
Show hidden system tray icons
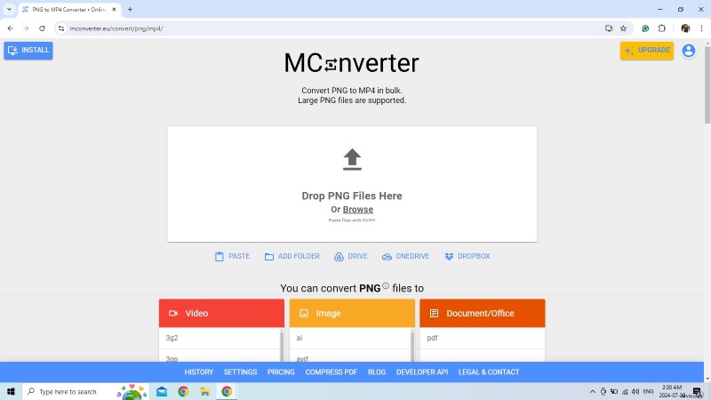pos(592,391)
